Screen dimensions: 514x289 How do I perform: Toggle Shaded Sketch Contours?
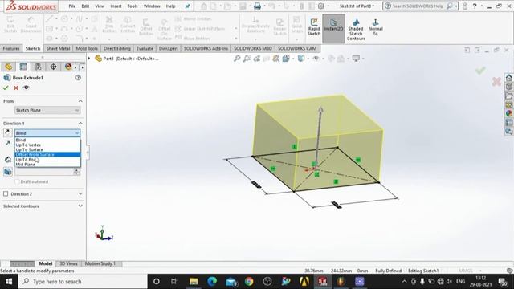click(356, 29)
